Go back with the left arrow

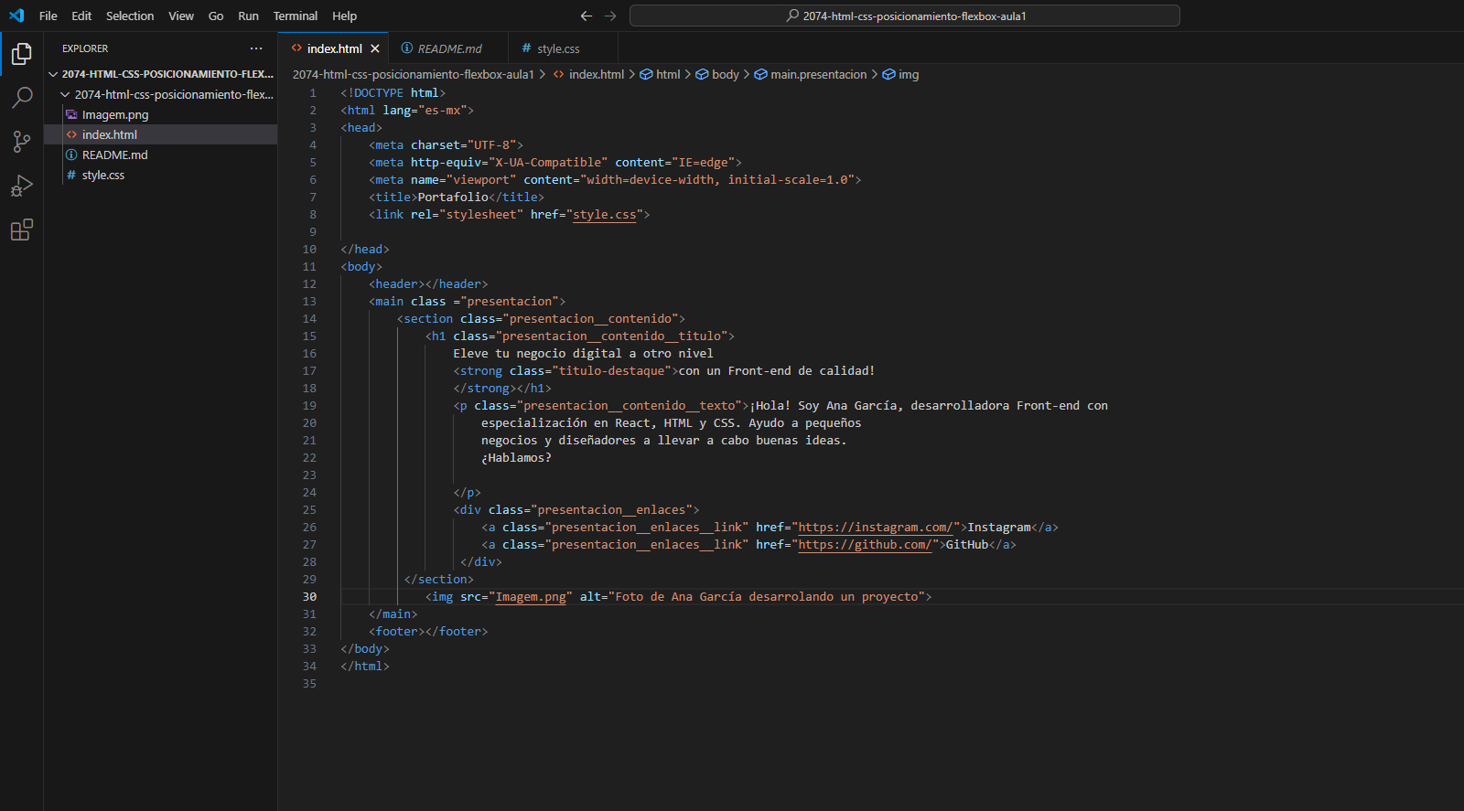pyautogui.click(x=587, y=16)
